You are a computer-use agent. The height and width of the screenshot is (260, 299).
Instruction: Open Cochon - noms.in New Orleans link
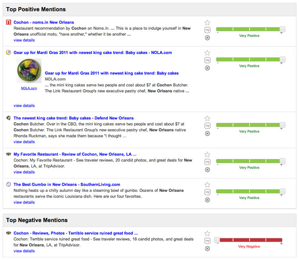(x=44, y=22)
